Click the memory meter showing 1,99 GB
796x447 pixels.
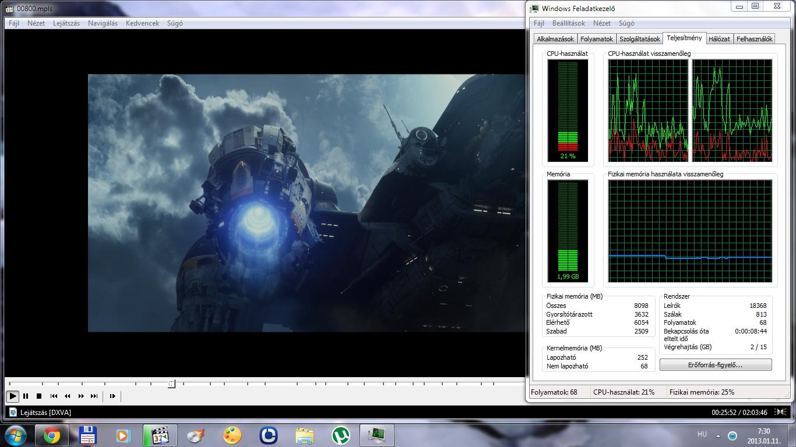(x=568, y=231)
